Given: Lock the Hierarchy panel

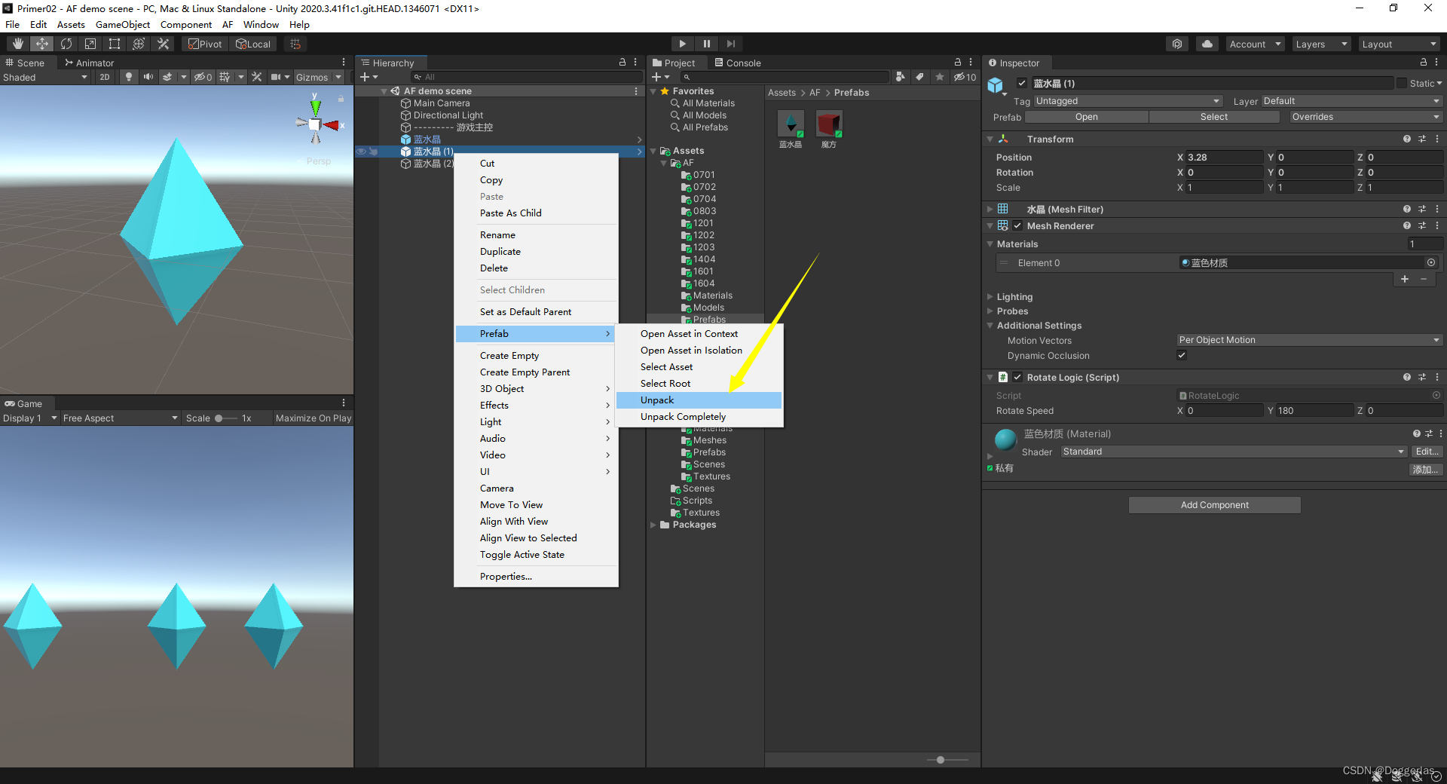Looking at the screenshot, I should coord(623,63).
